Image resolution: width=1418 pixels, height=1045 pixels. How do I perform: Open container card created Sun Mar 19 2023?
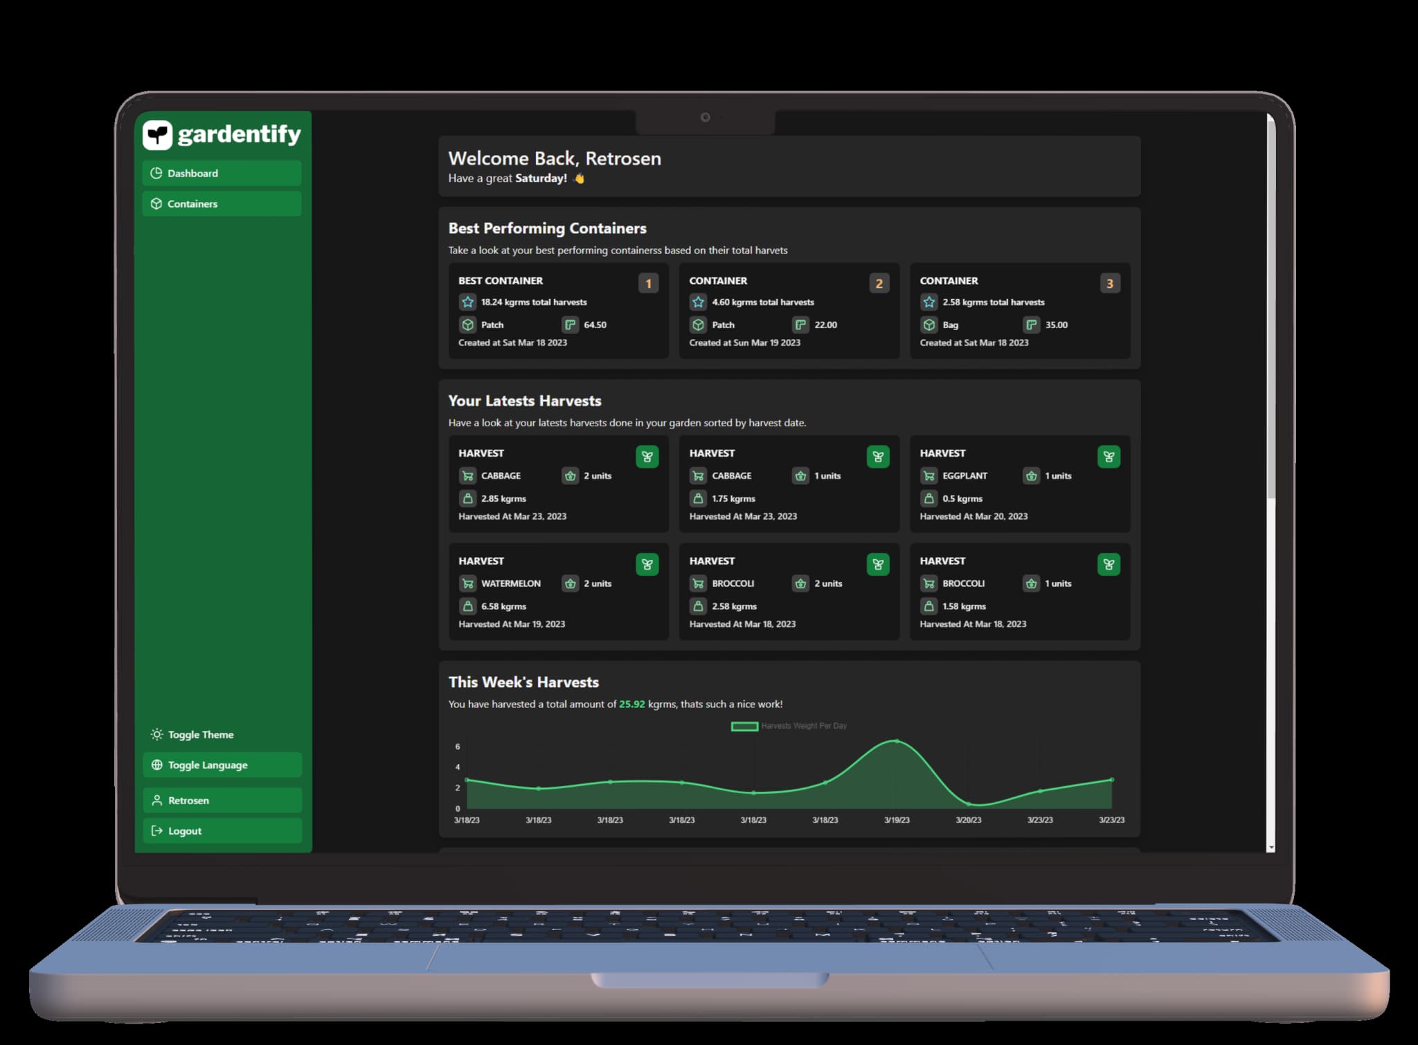point(789,311)
